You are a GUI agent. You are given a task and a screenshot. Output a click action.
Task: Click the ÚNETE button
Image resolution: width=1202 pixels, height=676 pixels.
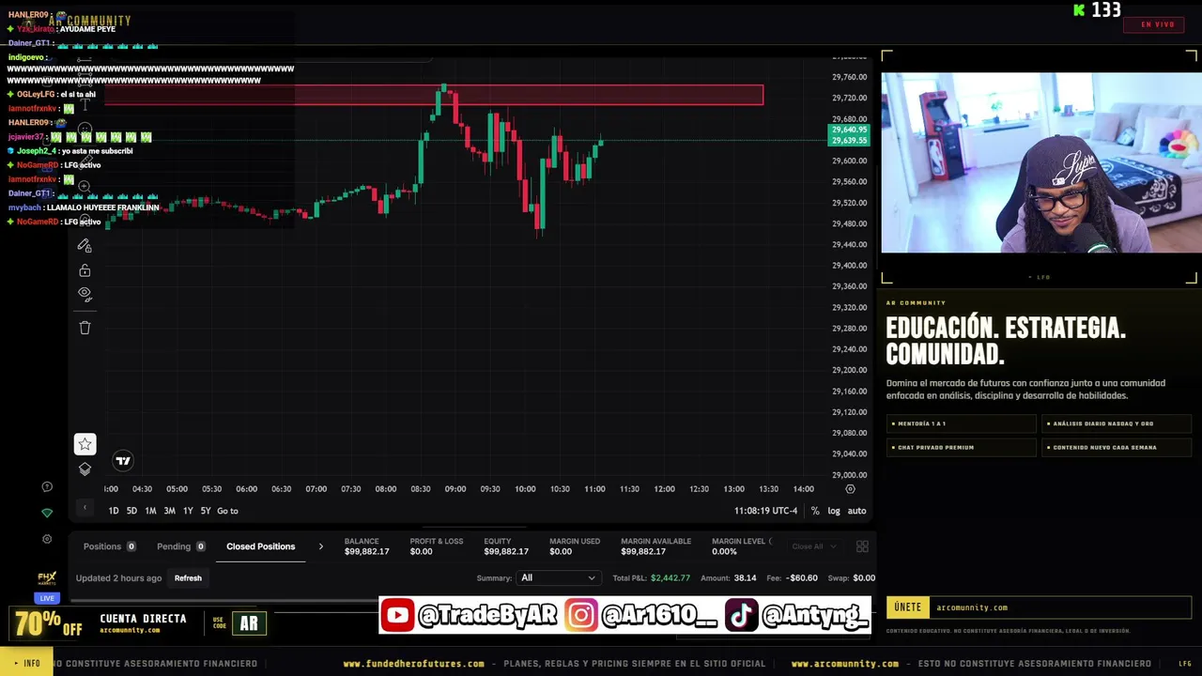907,607
